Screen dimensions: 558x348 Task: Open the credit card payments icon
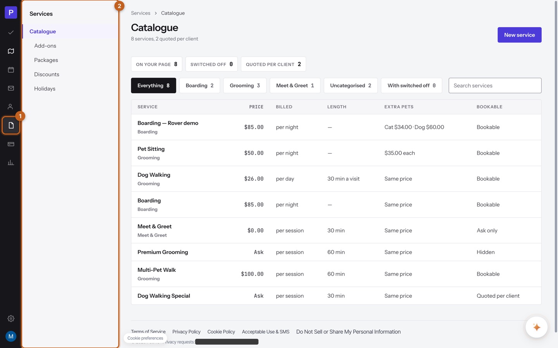11,144
